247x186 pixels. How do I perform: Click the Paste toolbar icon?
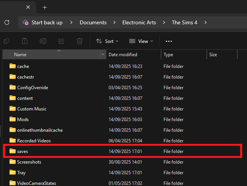25,41
